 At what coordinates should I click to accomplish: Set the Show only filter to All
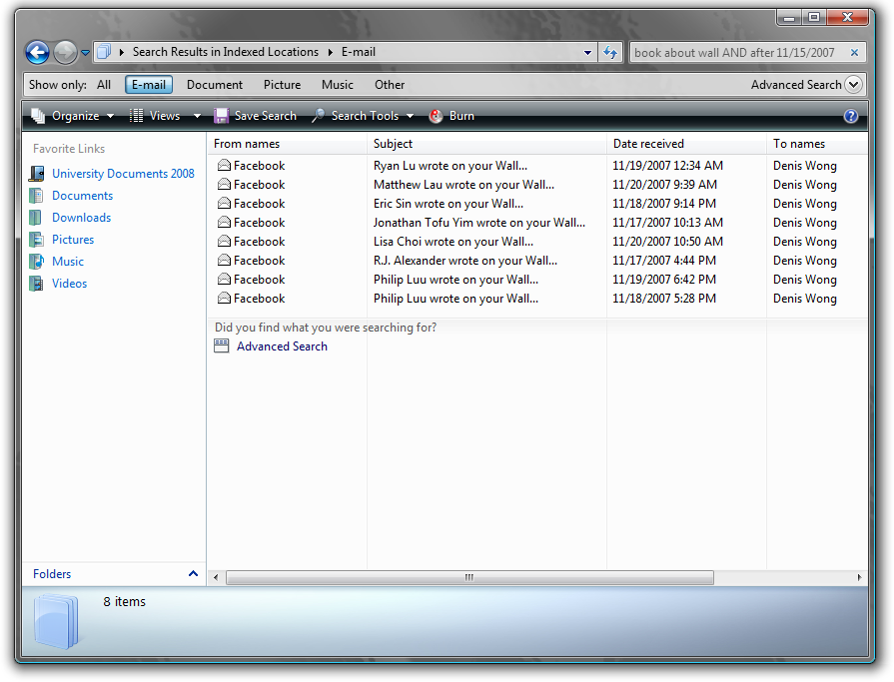click(x=104, y=85)
